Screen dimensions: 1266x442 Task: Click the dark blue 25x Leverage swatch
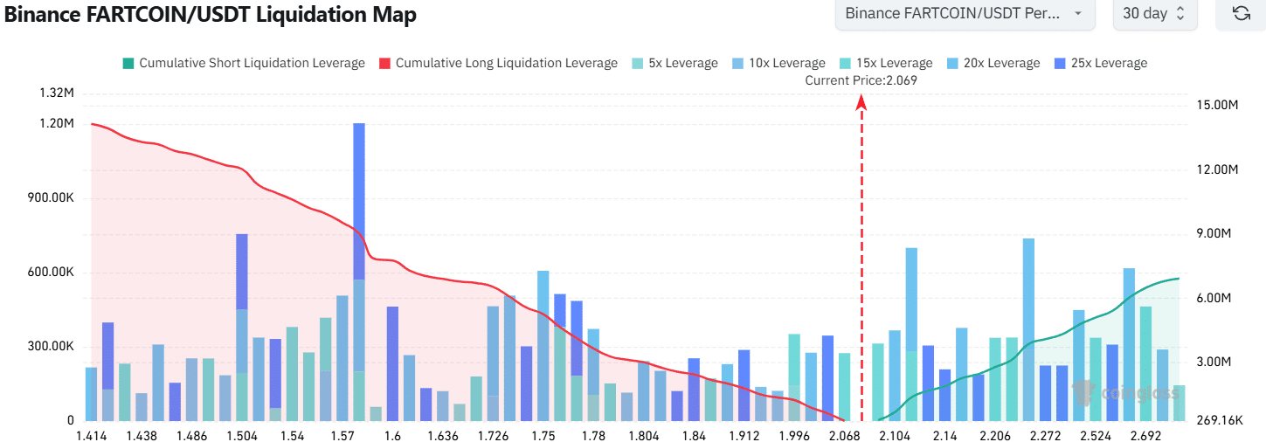point(1060,63)
